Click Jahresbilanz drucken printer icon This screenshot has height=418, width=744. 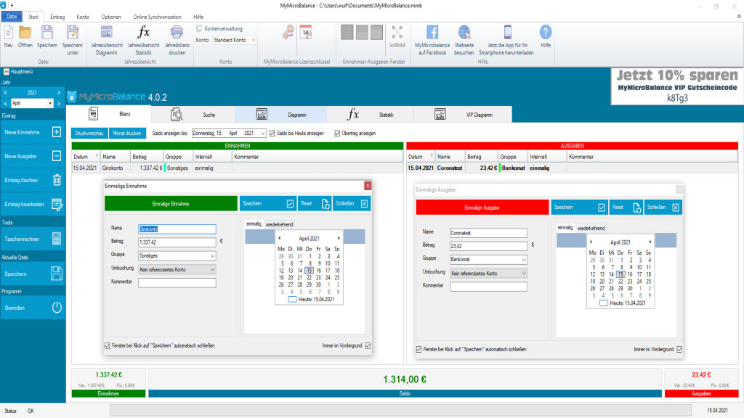tap(176, 32)
